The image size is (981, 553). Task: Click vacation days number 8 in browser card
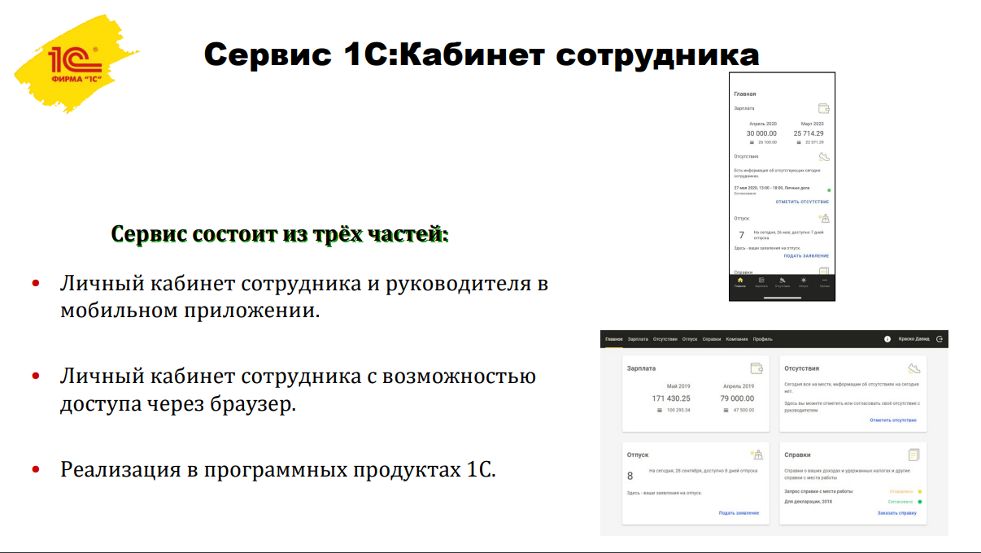pyautogui.click(x=630, y=476)
